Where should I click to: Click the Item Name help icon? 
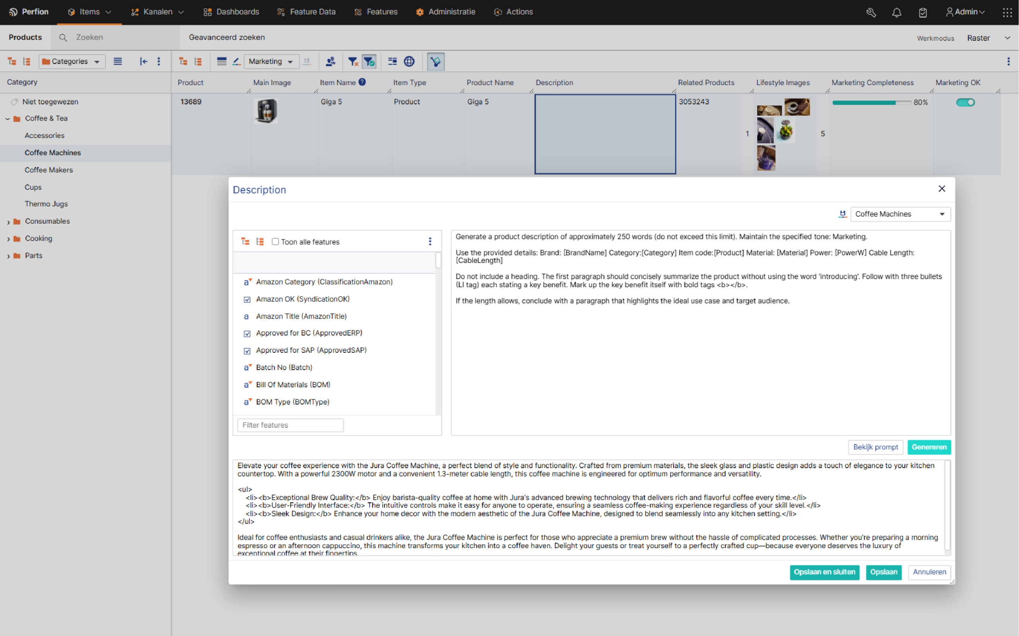tap(362, 82)
